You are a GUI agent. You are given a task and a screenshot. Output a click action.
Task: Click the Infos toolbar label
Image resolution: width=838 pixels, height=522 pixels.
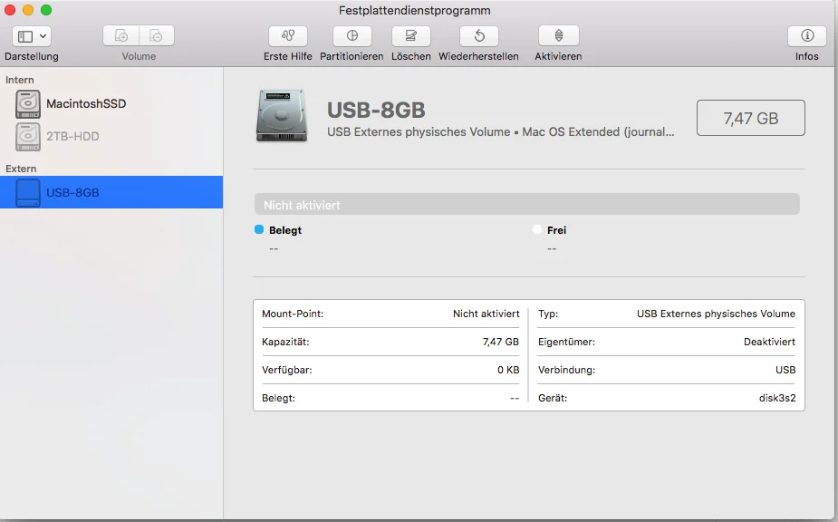pyautogui.click(x=807, y=56)
